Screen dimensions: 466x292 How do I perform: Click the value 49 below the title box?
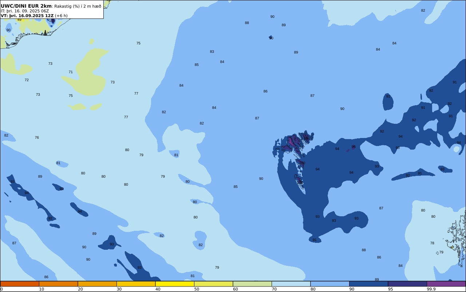pyautogui.click(x=19, y=20)
